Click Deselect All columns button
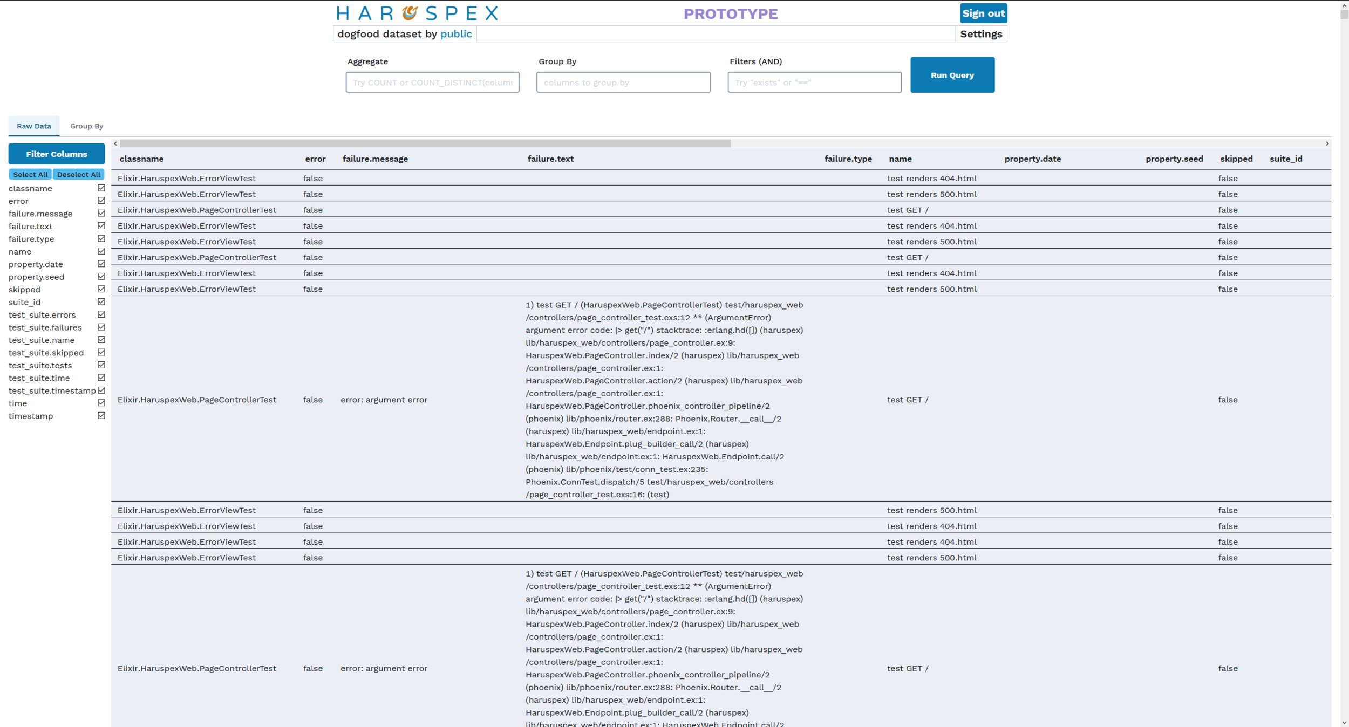 pos(79,174)
